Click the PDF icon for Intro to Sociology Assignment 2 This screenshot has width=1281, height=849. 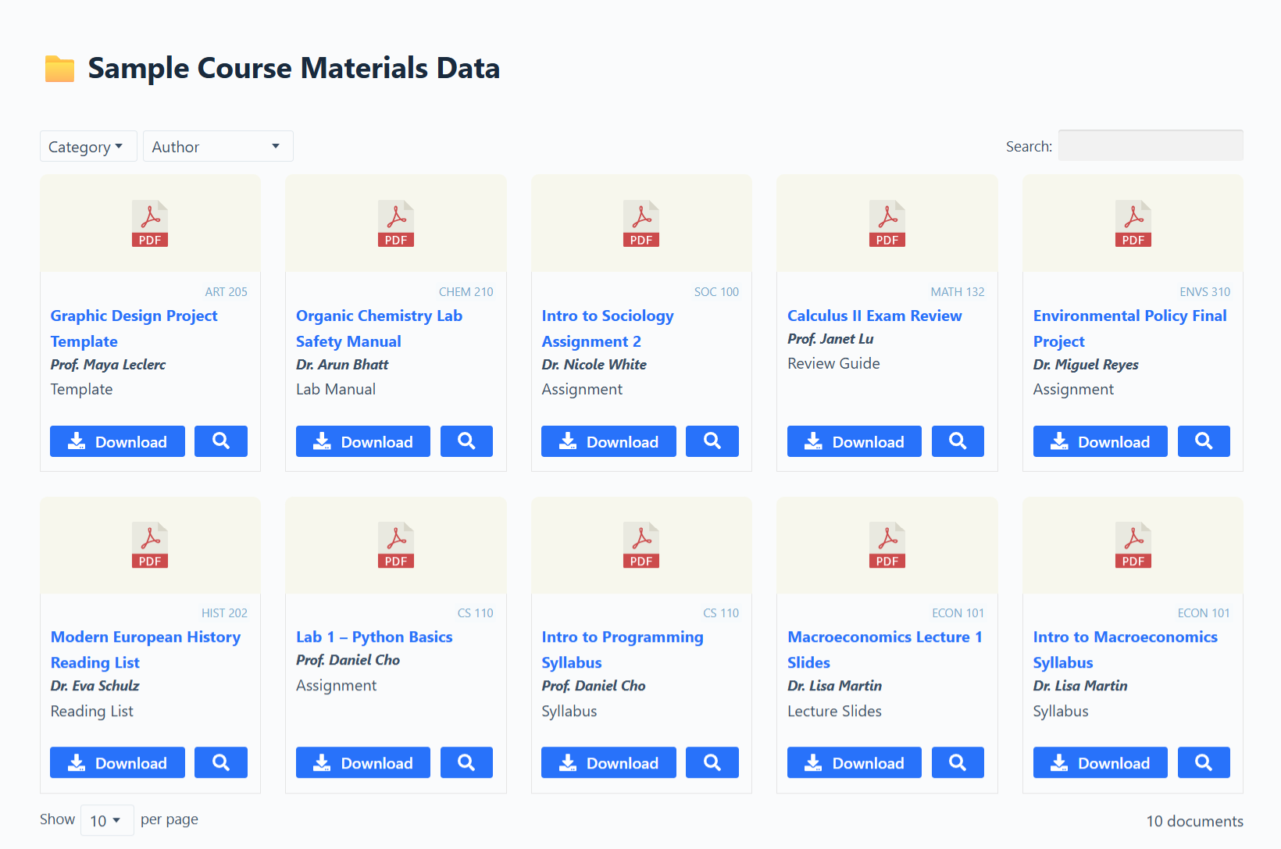pos(641,223)
